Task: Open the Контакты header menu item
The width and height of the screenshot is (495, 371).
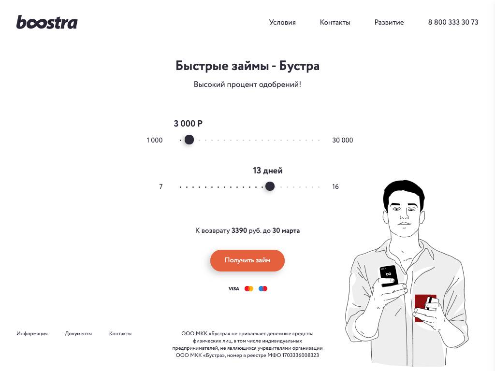Action: tap(335, 22)
